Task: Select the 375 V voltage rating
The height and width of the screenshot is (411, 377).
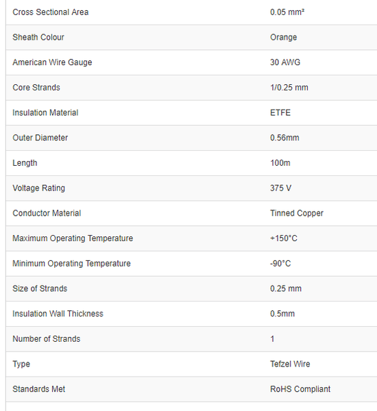Action: coord(280,188)
